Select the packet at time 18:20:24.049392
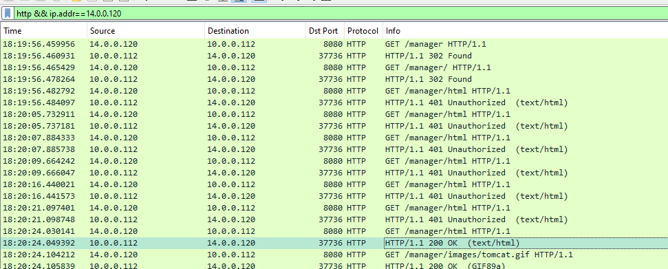The image size is (668, 269). pos(334,243)
